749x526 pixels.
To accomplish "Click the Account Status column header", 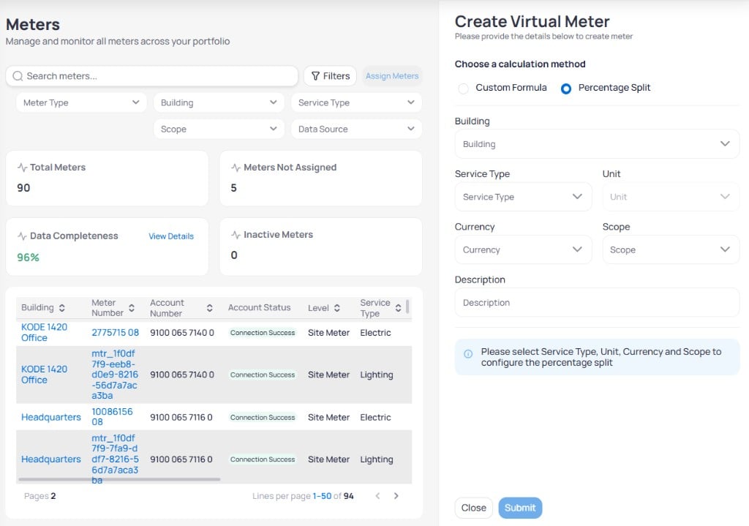I will pos(259,308).
